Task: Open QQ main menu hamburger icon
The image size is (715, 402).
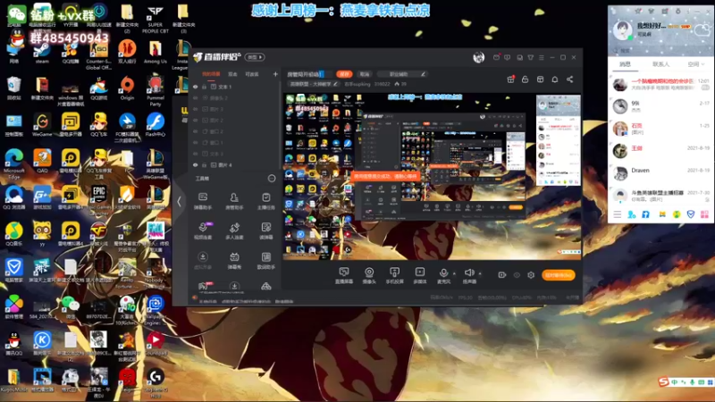Action: pyautogui.click(x=617, y=214)
